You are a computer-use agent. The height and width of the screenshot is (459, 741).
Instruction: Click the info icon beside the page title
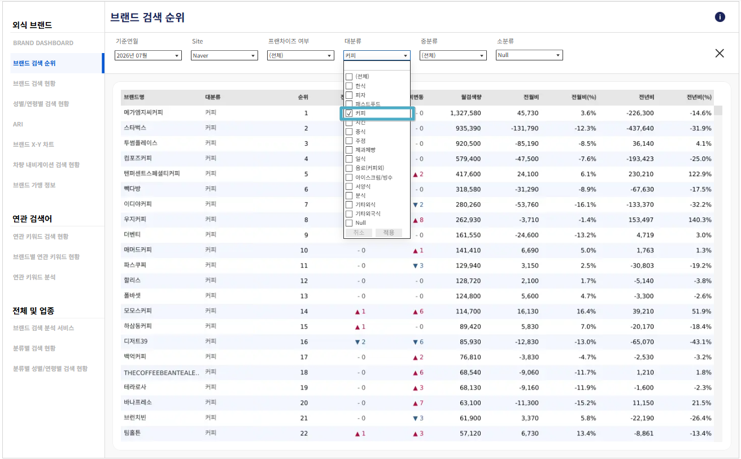(720, 17)
